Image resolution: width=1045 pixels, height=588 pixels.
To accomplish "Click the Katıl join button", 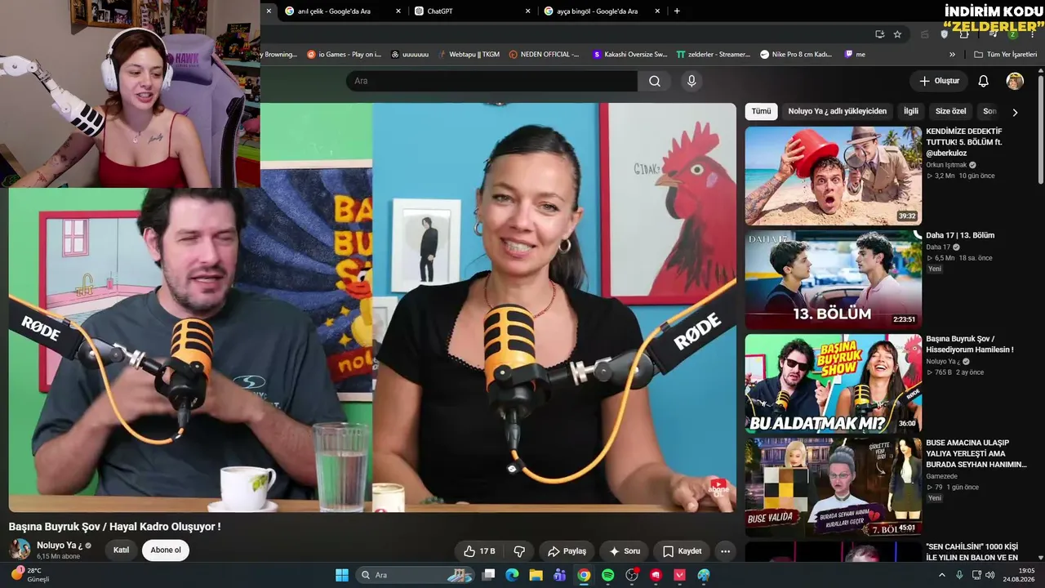I will [x=121, y=550].
